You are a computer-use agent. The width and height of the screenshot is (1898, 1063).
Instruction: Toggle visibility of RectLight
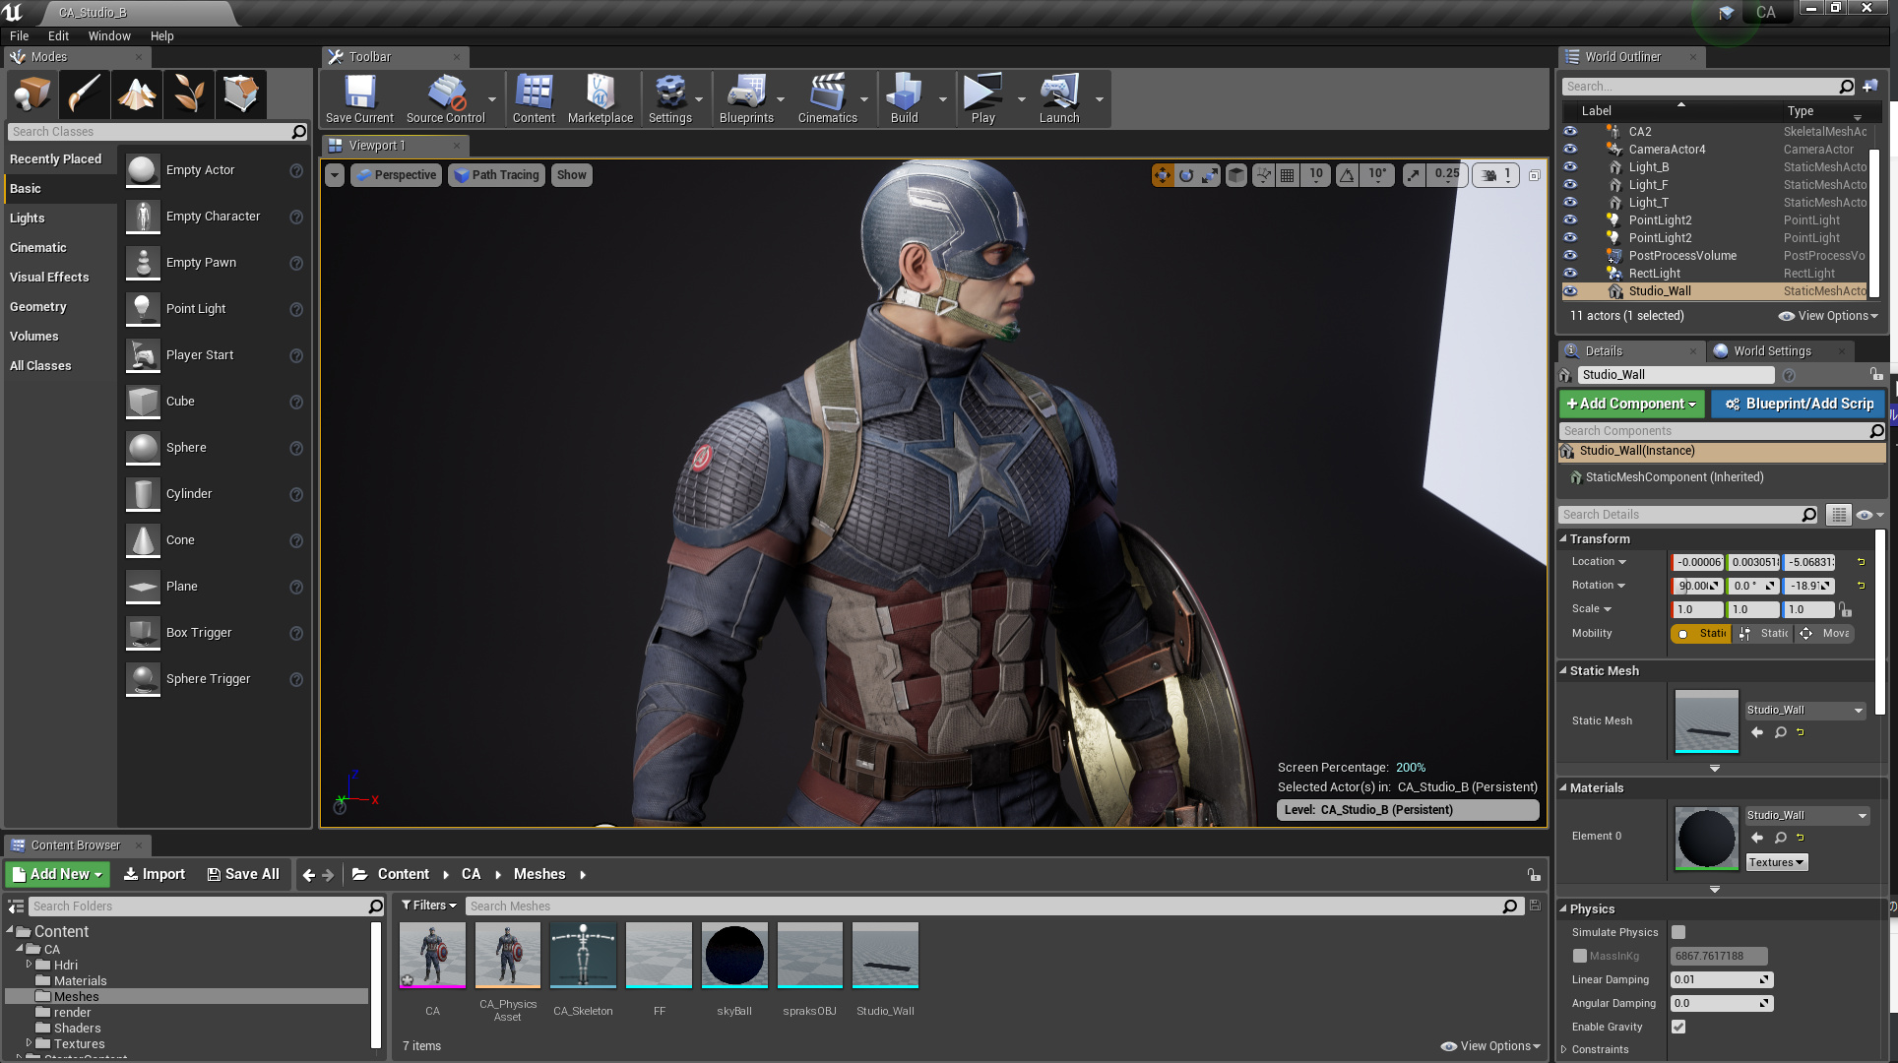coord(1570,273)
